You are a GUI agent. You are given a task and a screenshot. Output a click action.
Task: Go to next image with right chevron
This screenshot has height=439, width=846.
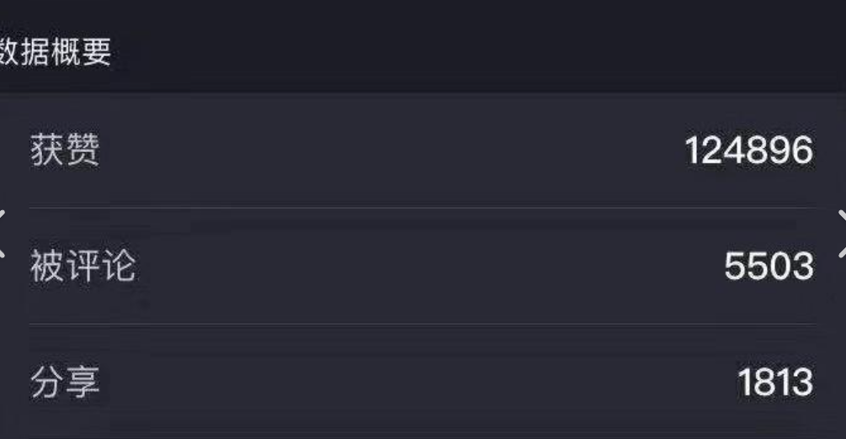pyautogui.click(x=843, y=234)
